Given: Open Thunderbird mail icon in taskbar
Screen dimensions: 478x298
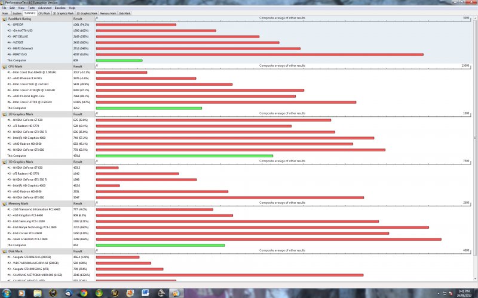Looking at the screenshot, I should [68, 293].
